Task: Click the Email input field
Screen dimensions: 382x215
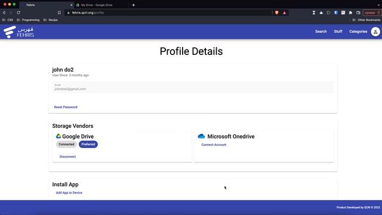Action: click(x=193, y=87)
